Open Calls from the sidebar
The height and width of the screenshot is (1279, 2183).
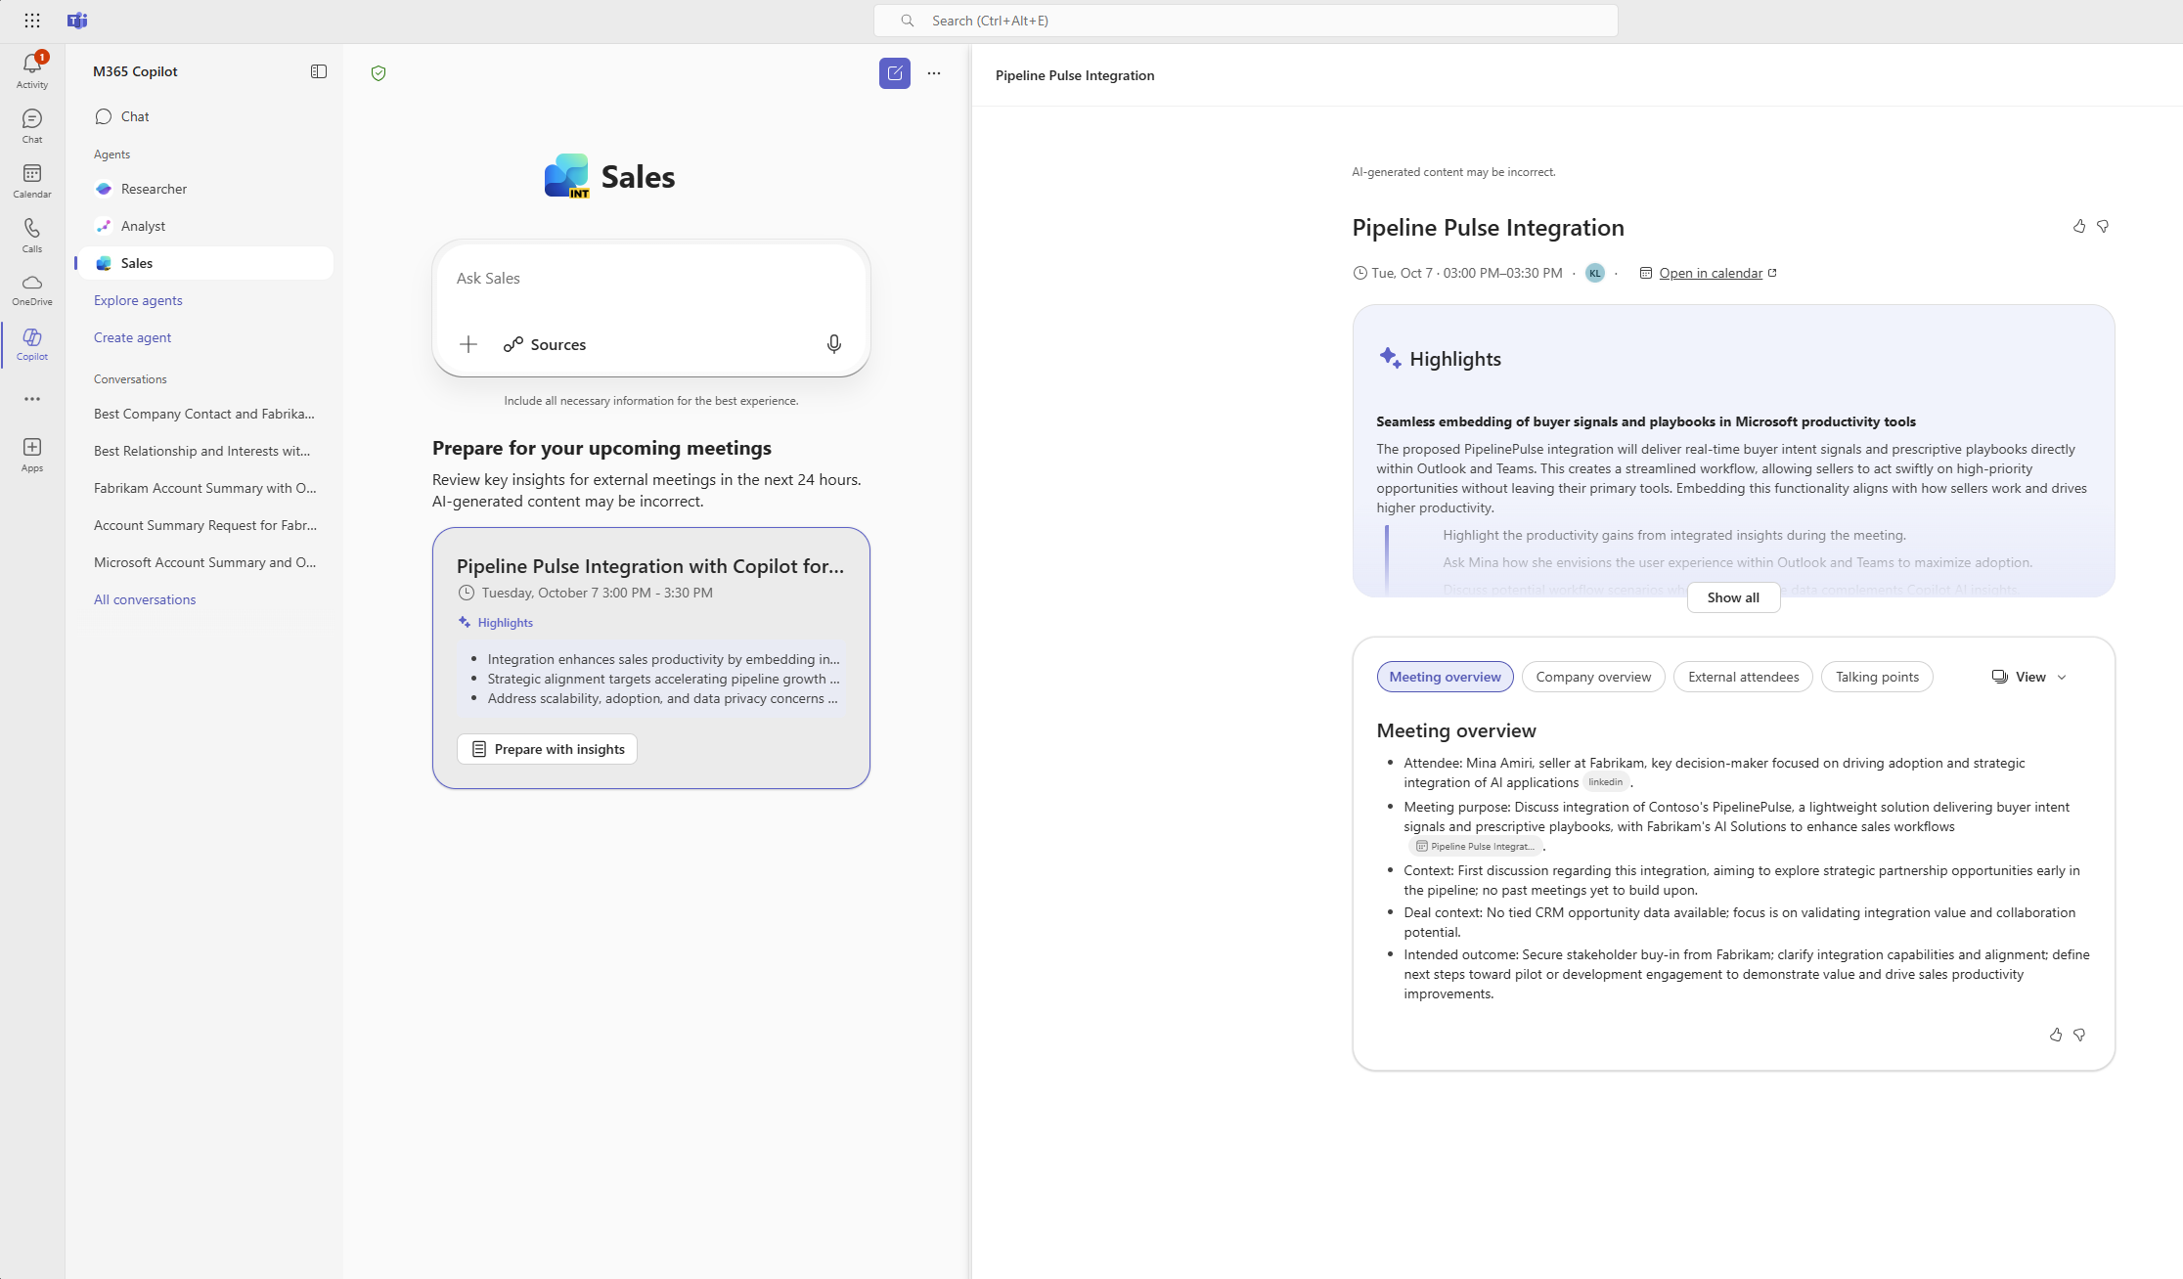(x=31, y=235)
